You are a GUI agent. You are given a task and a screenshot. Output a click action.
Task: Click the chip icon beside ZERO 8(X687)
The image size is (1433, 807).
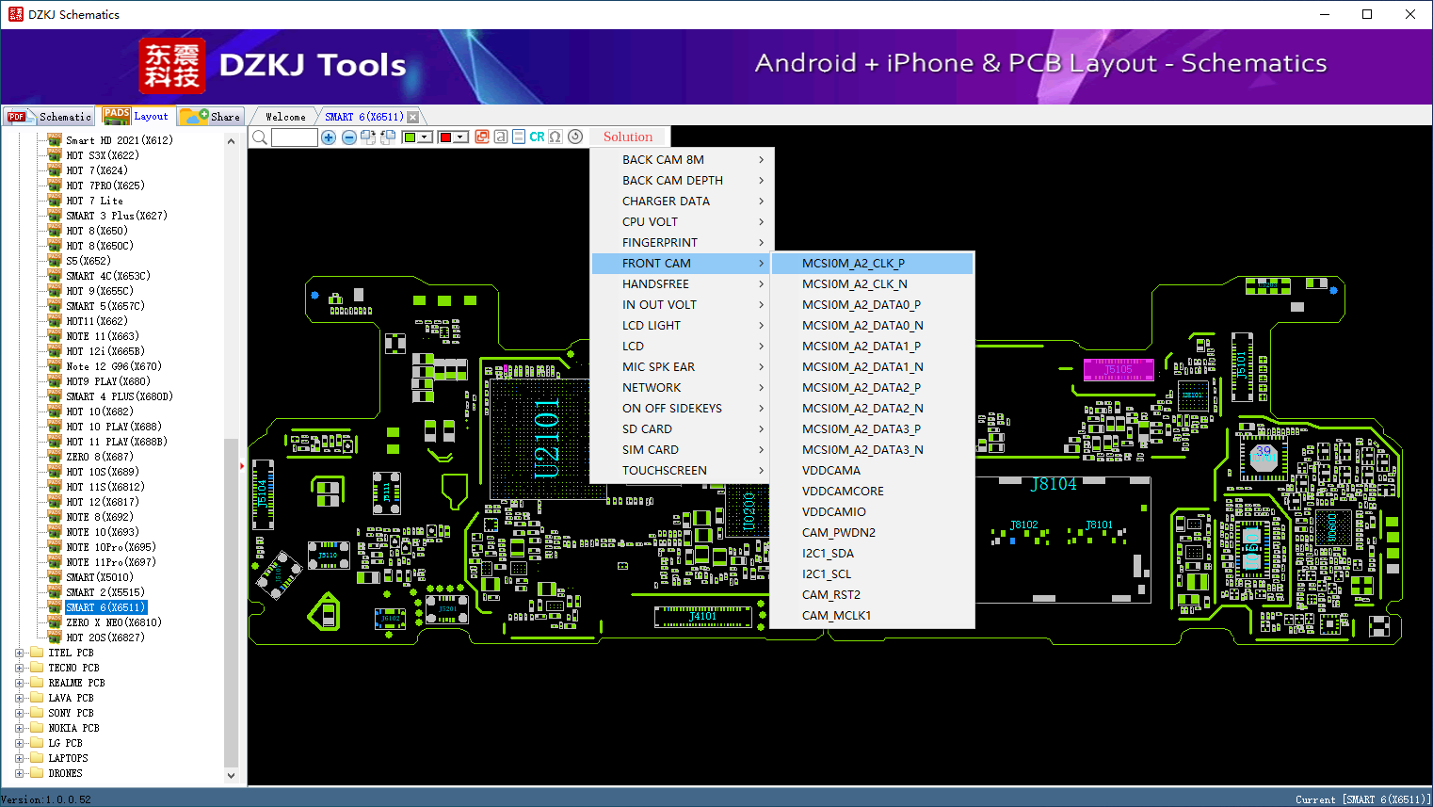[x=55, y=457]
